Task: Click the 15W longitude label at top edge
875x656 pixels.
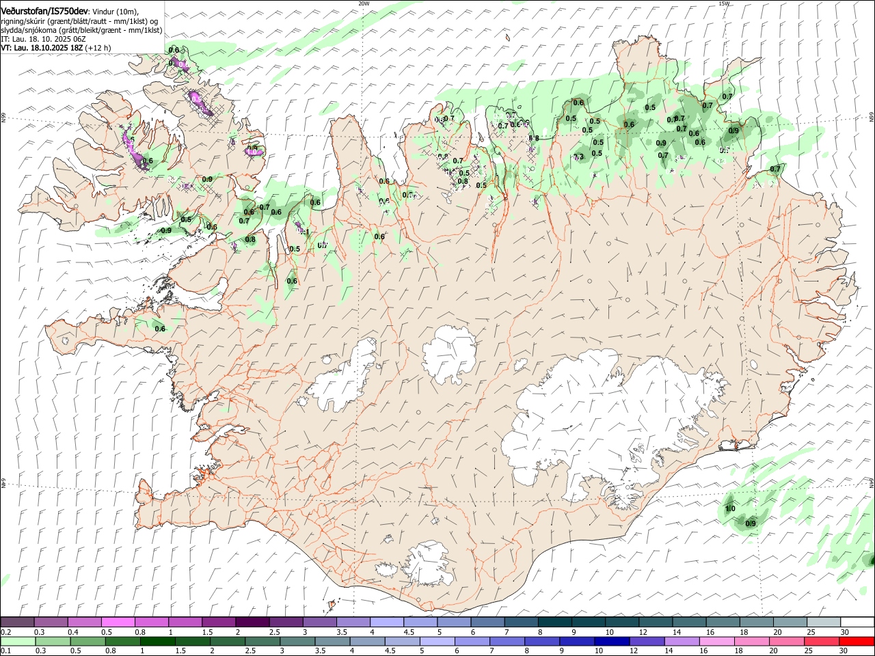Action: click(x=724, y=3)
